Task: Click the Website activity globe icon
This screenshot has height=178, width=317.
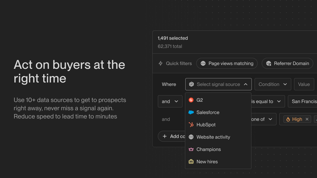Action: (x=191, y=137)
